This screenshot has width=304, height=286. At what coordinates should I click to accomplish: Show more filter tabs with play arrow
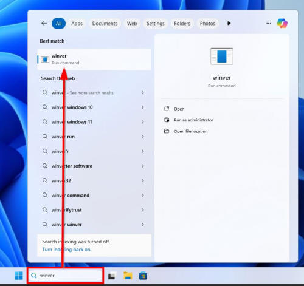coord(229,23)
